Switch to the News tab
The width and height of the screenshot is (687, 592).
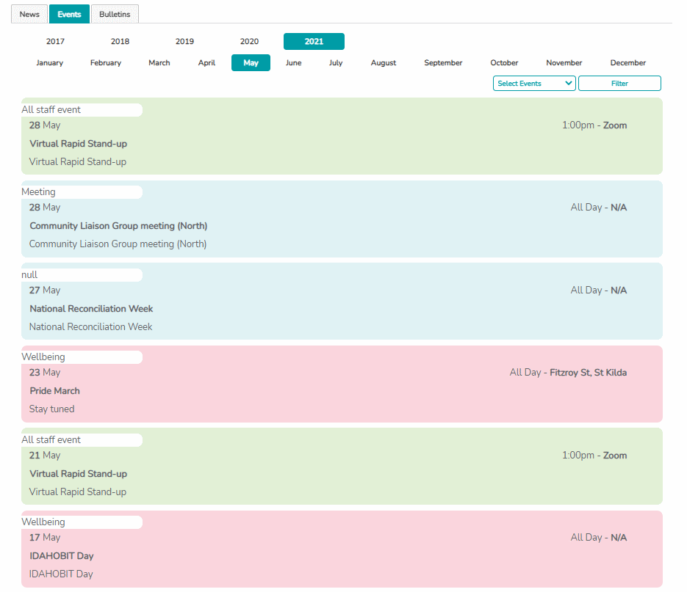pos(29,14)
